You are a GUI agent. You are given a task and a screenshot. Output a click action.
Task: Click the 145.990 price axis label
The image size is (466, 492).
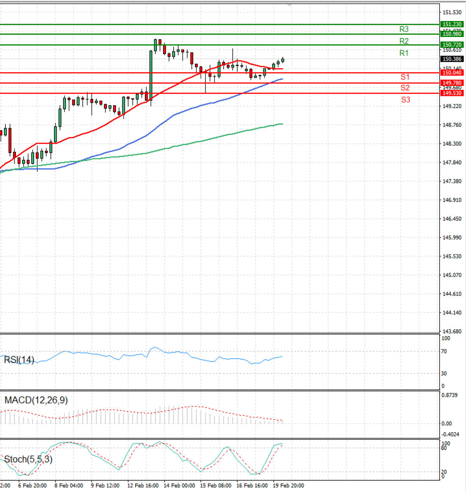(x=452, y=238)
